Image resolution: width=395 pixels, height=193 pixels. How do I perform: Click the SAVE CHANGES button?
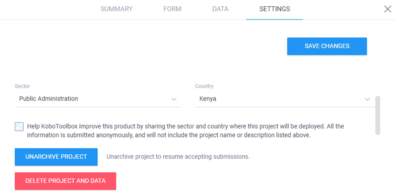327,46
